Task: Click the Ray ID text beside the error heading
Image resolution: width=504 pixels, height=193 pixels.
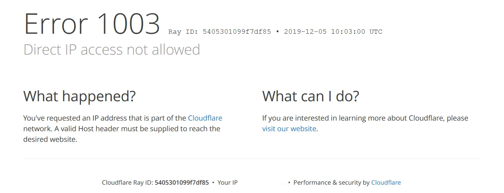Action: click(219, 32)
